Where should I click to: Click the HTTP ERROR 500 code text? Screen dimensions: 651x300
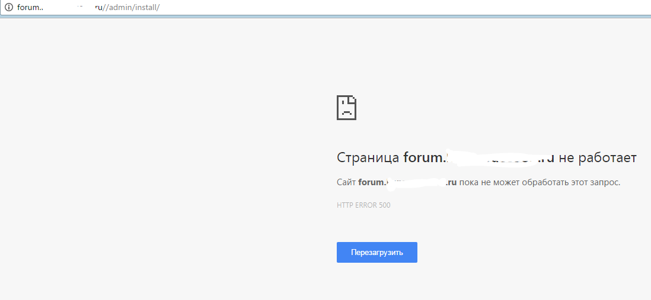pyautogui.click(x=363, y=205)
